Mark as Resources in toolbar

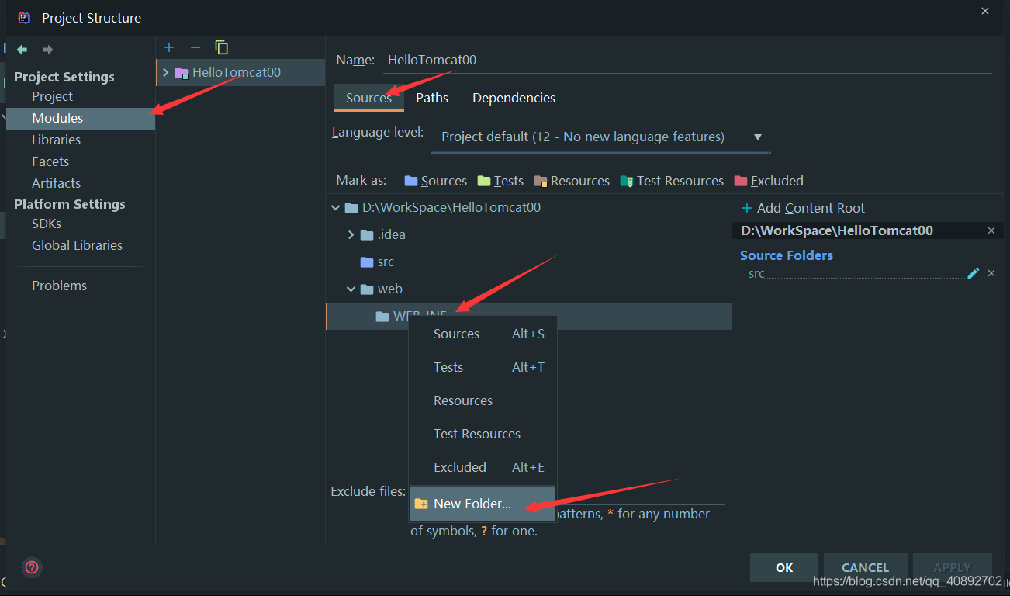(x=572, y=181)
